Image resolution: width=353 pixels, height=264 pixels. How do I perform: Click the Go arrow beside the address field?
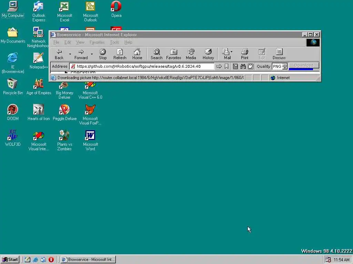219,66
